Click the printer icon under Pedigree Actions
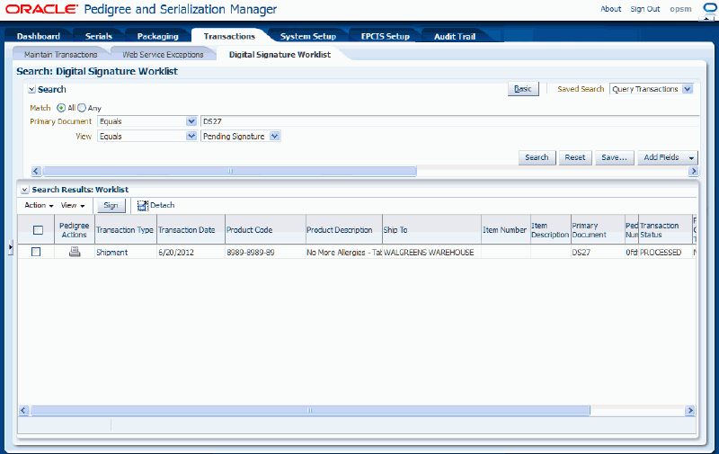Image resolution: width=719 pixels, height=454 pixels. 75,252
